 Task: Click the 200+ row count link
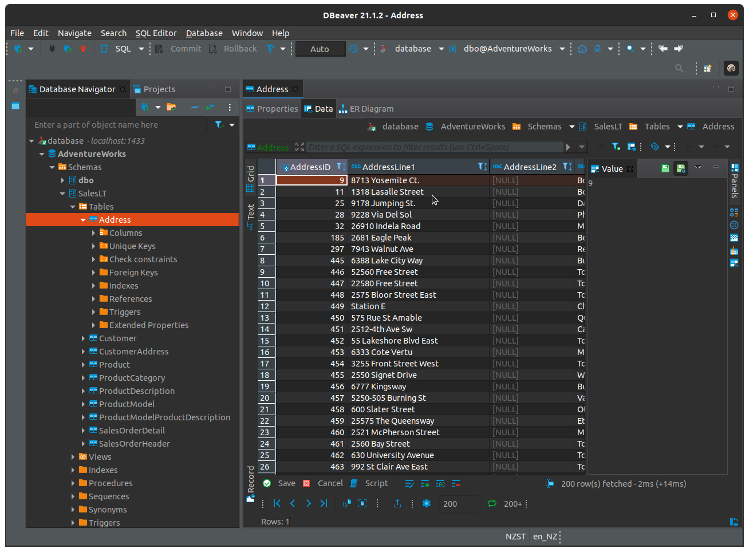pyautogui.click(x=513, y=504)
